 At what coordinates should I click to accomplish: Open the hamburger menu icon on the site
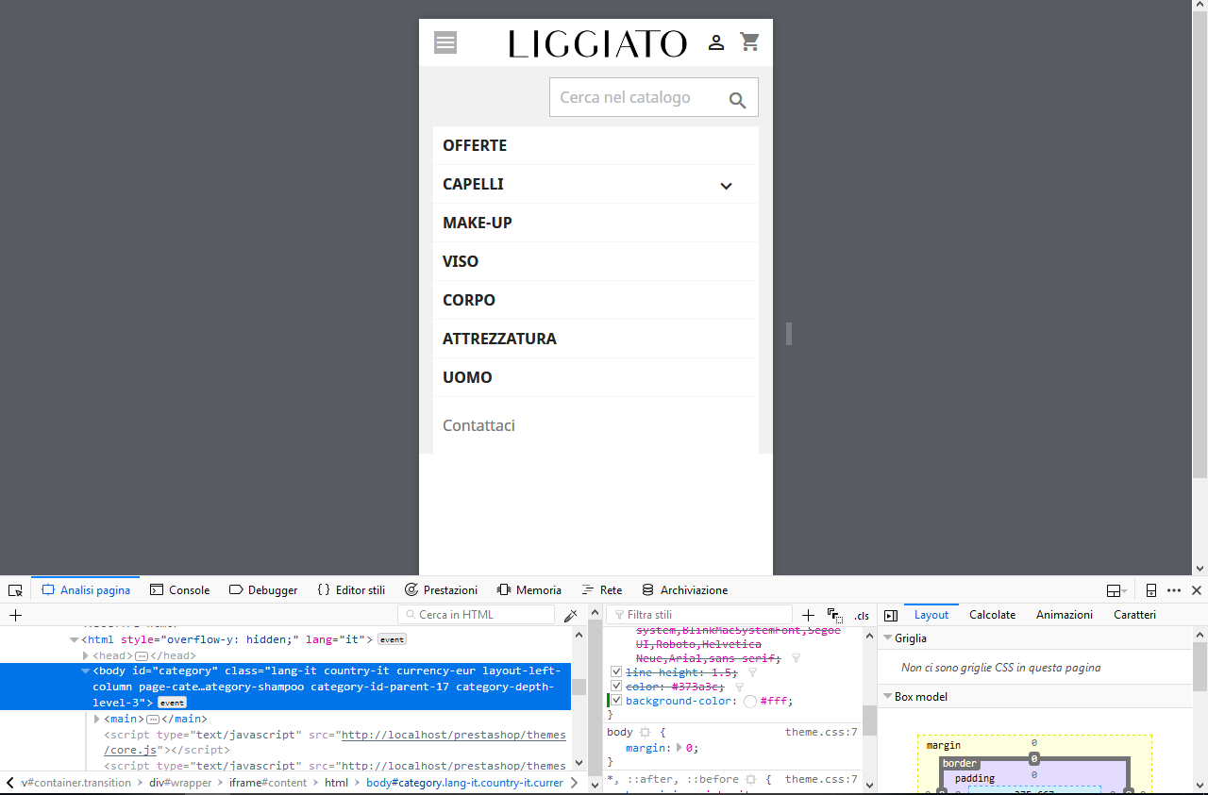(445, 42)
